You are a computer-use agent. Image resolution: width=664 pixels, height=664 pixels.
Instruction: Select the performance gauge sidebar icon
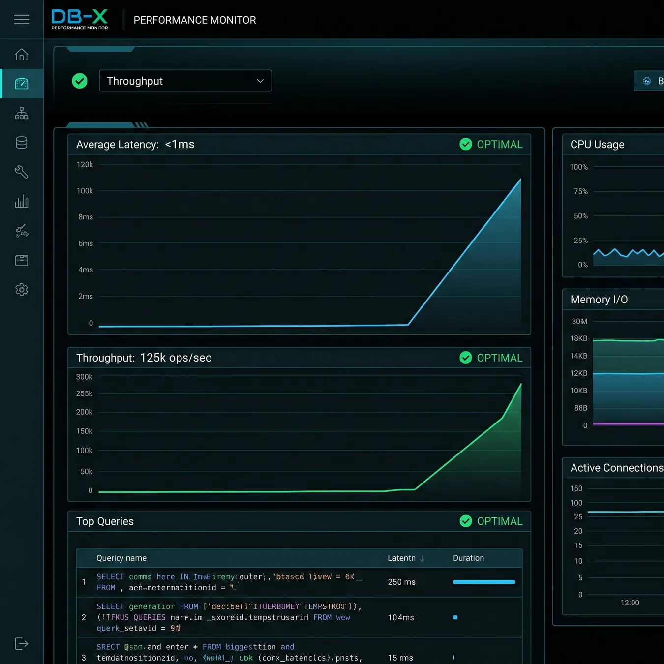click(22, 84)
